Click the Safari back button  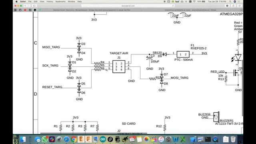[25, 6]
